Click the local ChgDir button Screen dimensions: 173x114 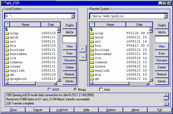pos(70,25)
